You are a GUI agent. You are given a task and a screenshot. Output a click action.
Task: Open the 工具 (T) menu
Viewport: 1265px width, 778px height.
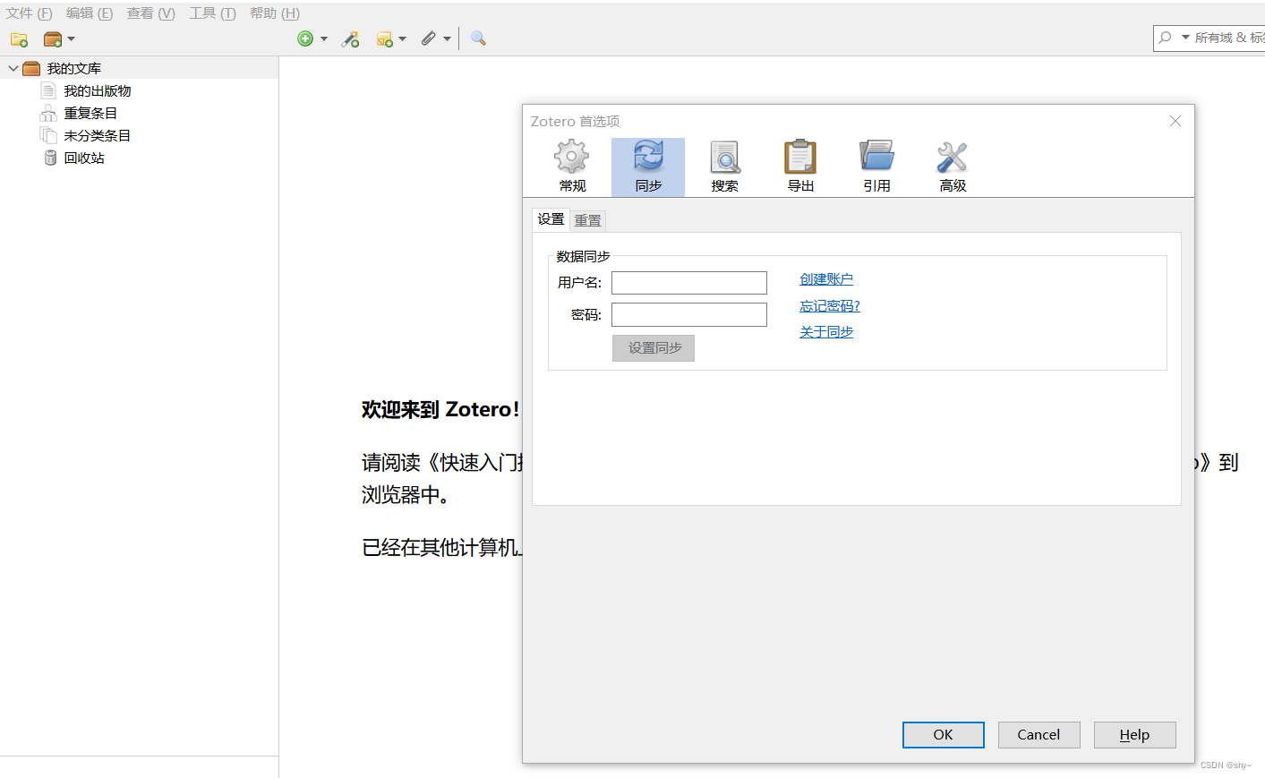[212, 13]
